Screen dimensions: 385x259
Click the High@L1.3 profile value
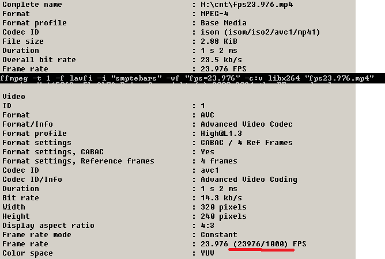point(221,134)
